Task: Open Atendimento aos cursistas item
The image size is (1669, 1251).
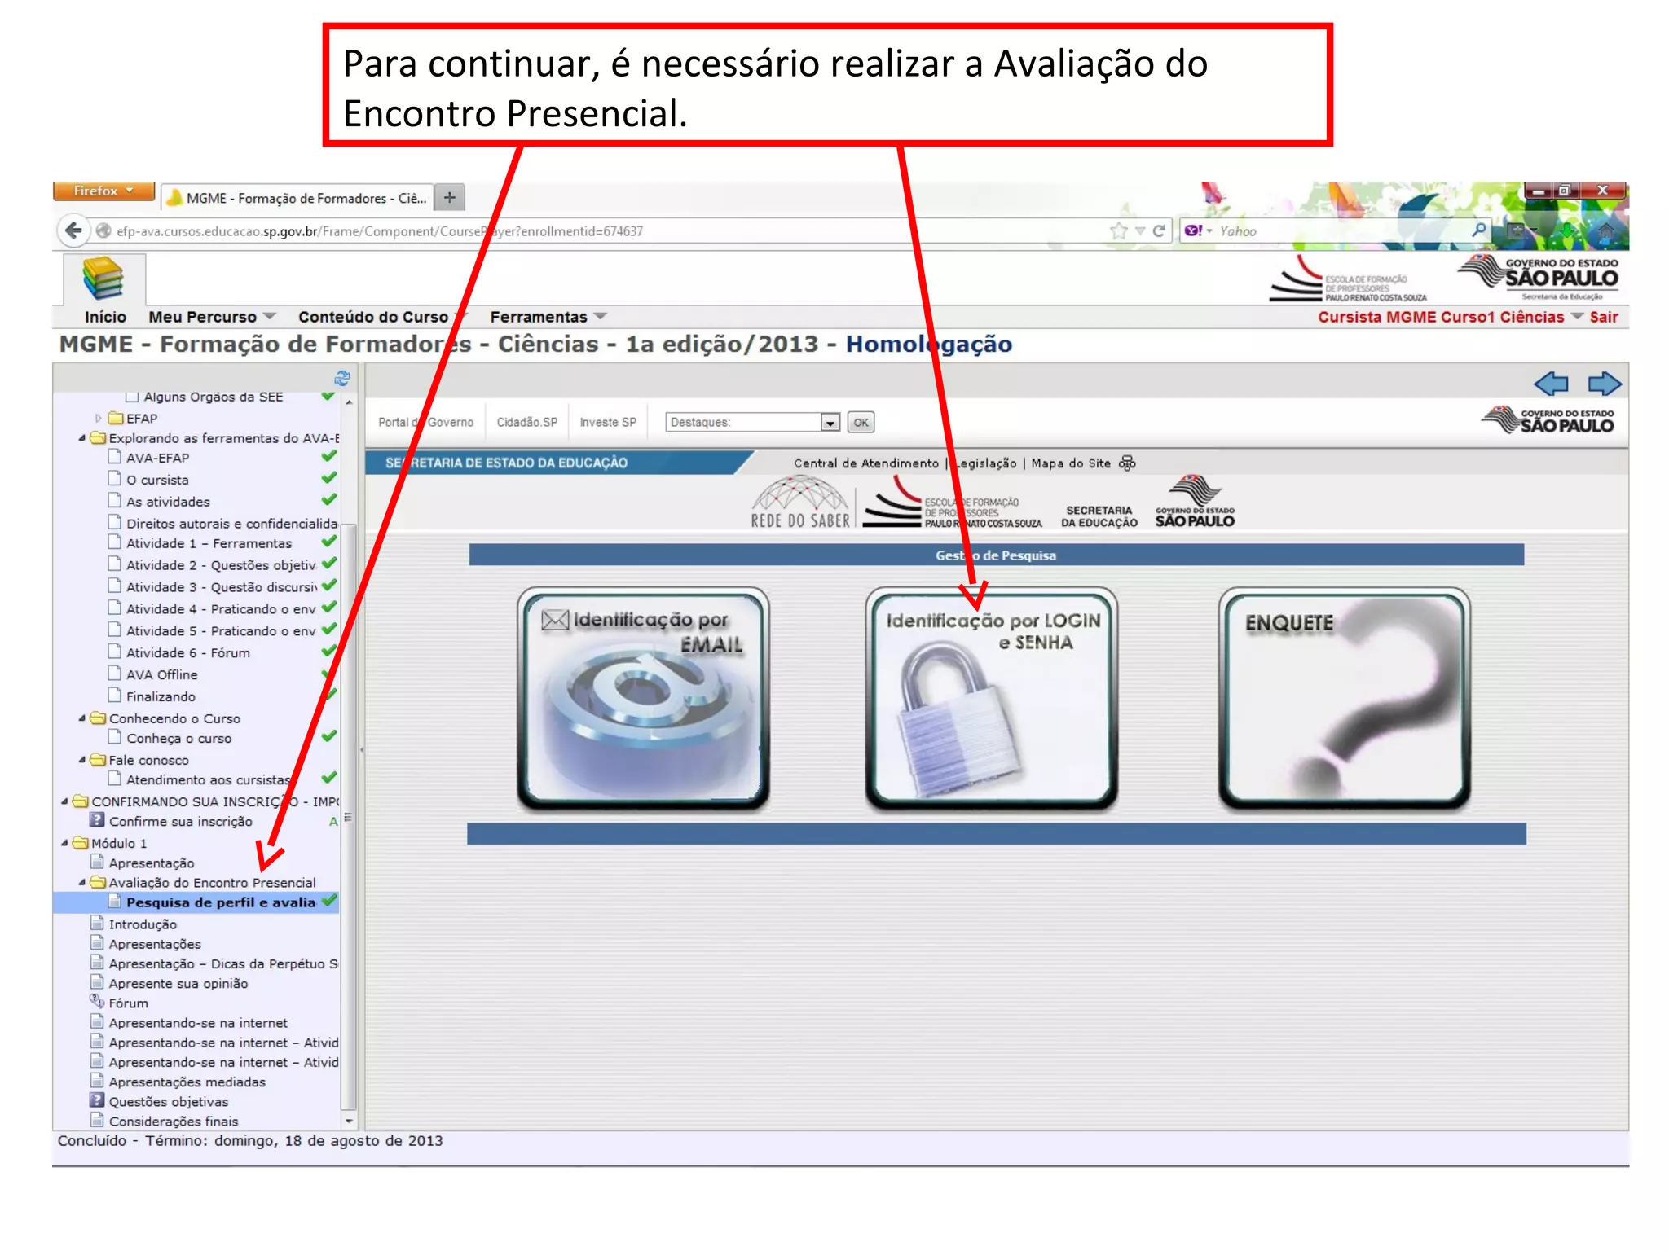Action: coord(208,779)
